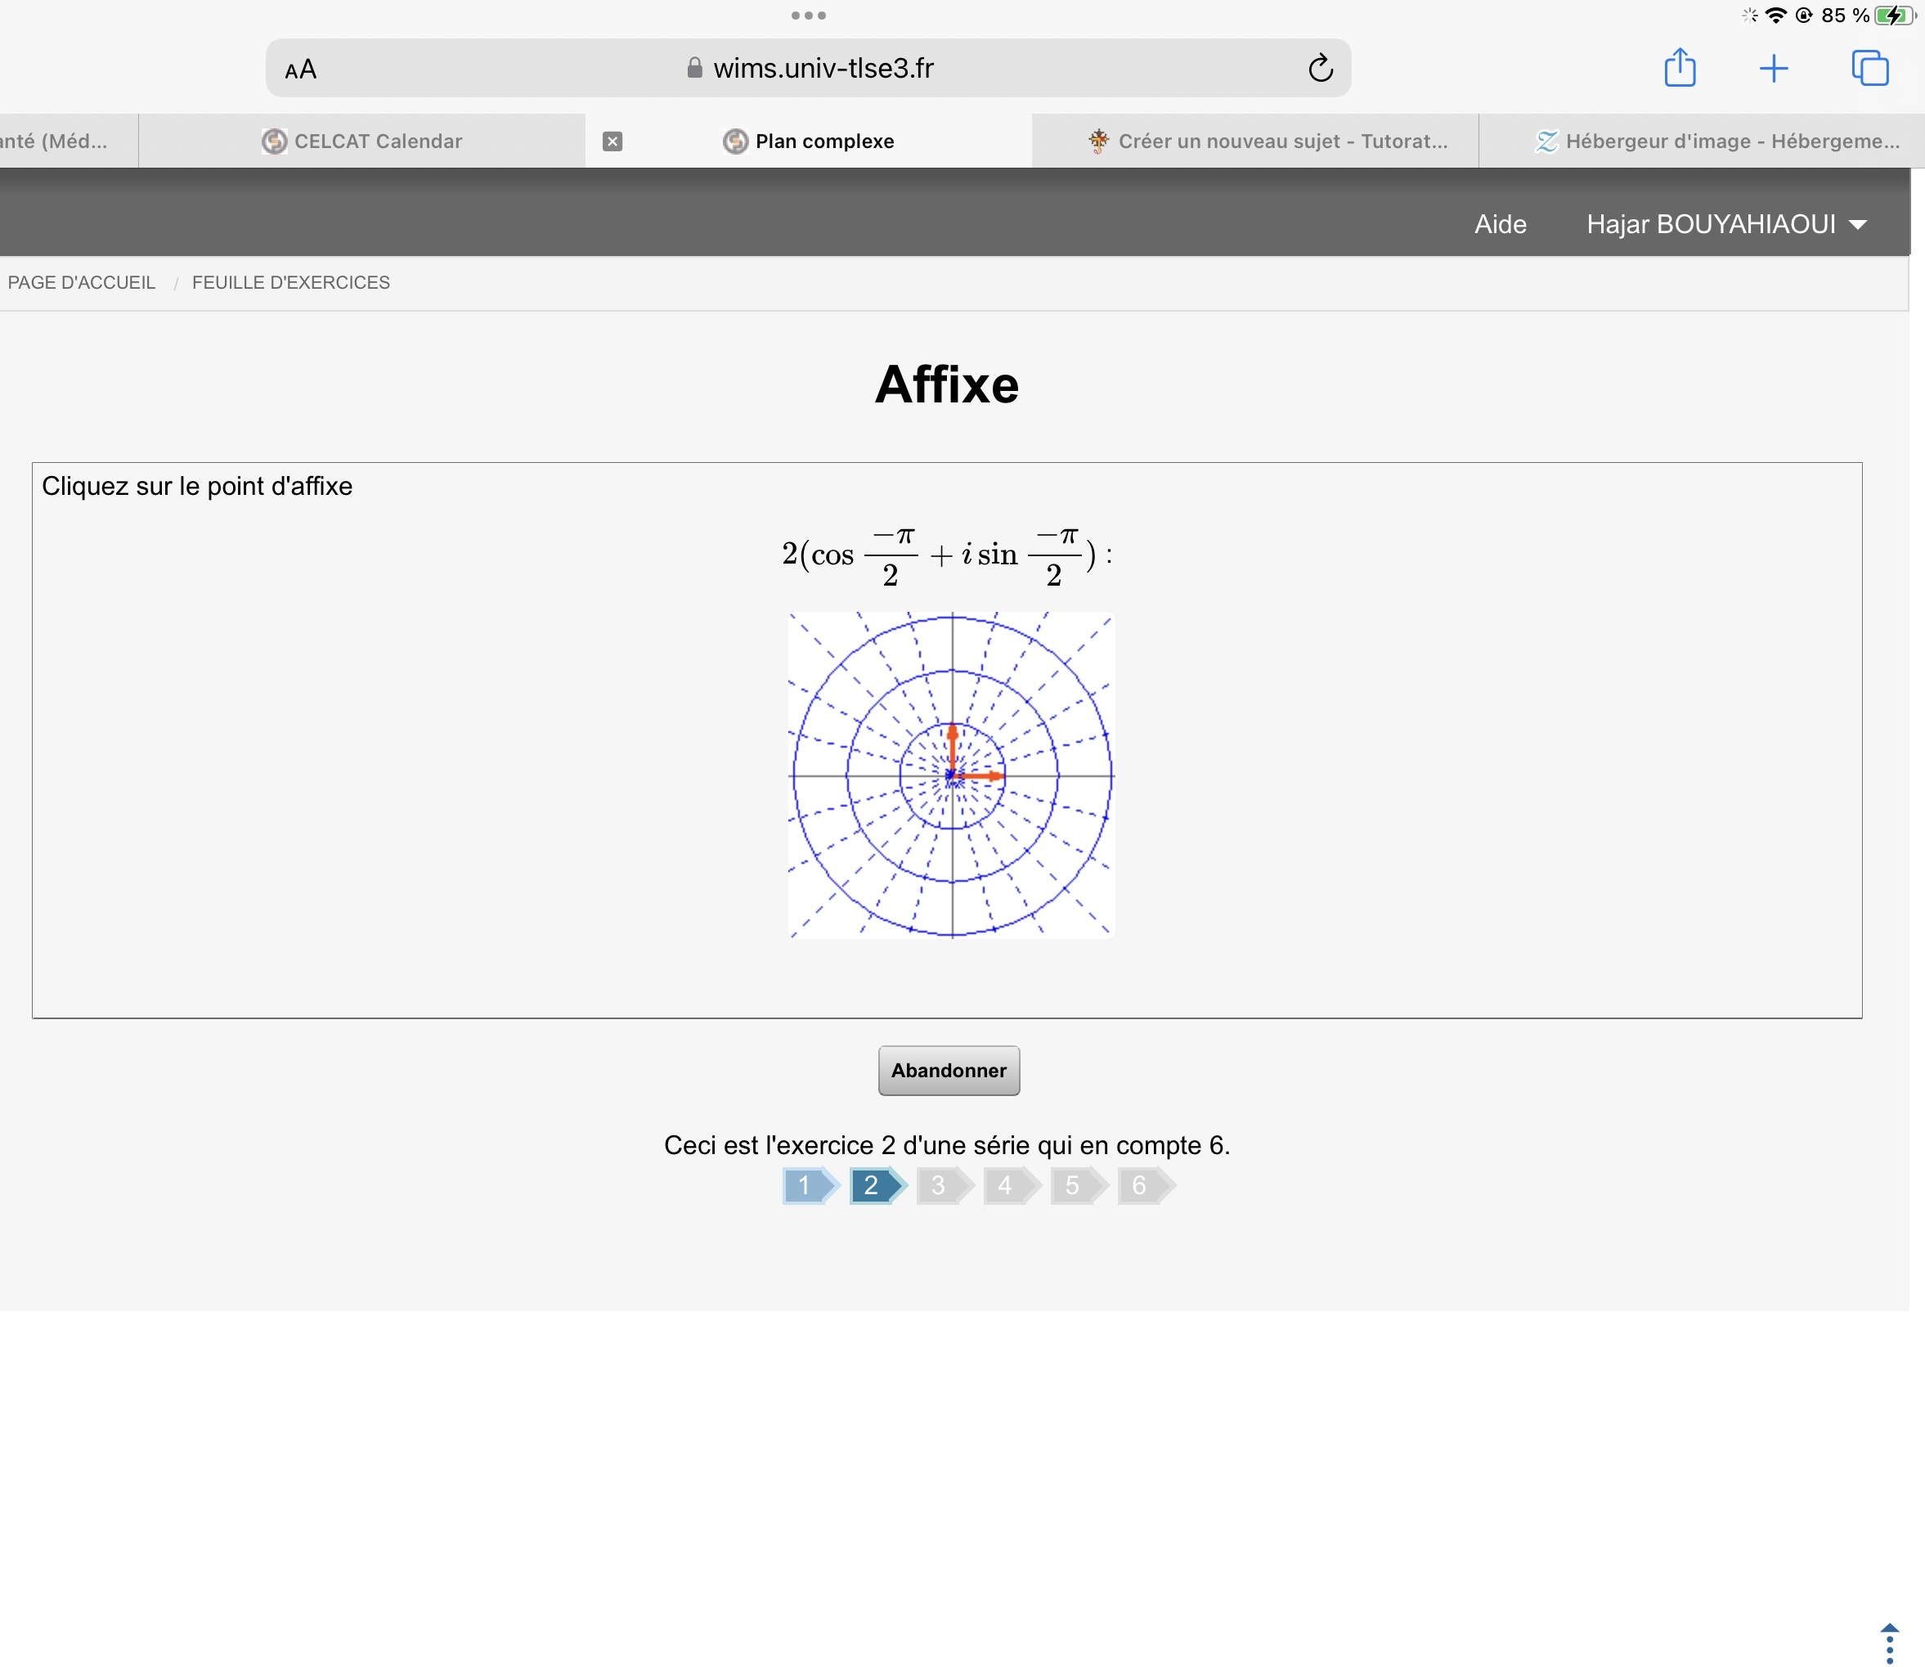Tap the Safari share icon
Viewport: 1925px width, 1667px height.
[x=1680, y=69]
